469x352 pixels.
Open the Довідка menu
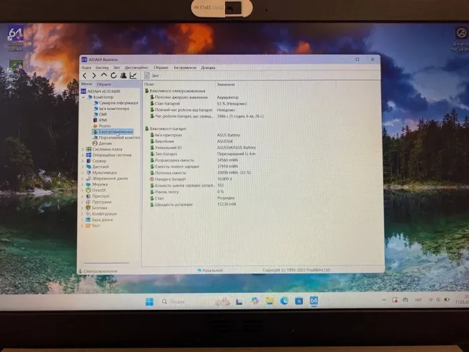coord(208,68)
